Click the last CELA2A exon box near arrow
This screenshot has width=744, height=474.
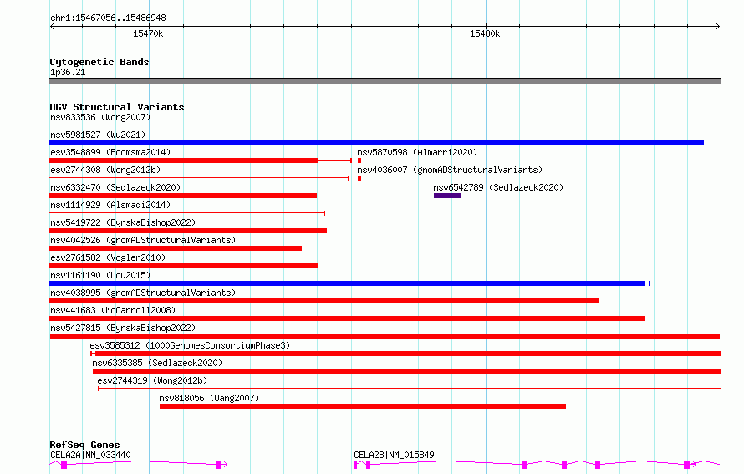[x=218, y=465]
